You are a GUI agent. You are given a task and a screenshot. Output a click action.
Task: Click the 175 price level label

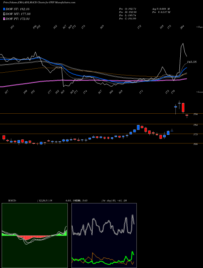(x=195, y=134)
